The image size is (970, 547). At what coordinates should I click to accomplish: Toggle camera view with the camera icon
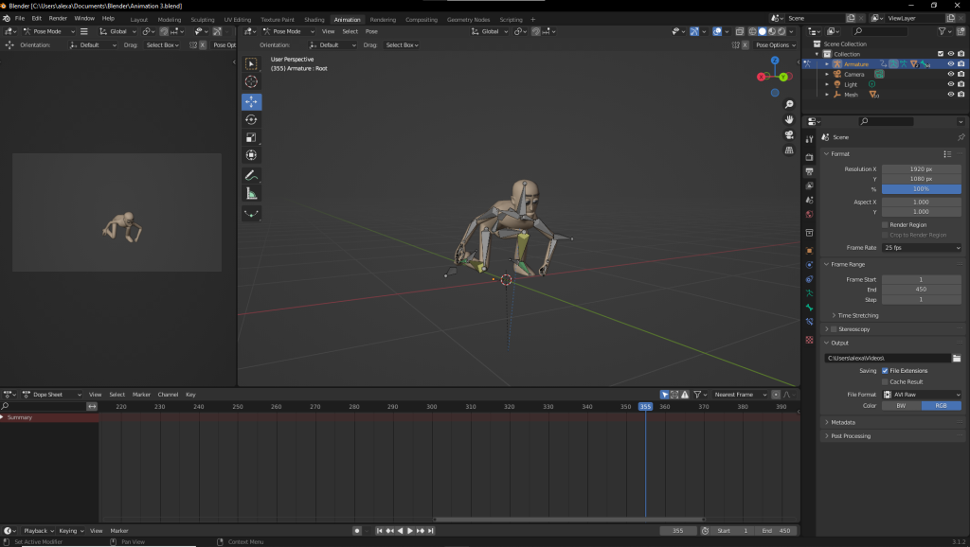point(789,134)
